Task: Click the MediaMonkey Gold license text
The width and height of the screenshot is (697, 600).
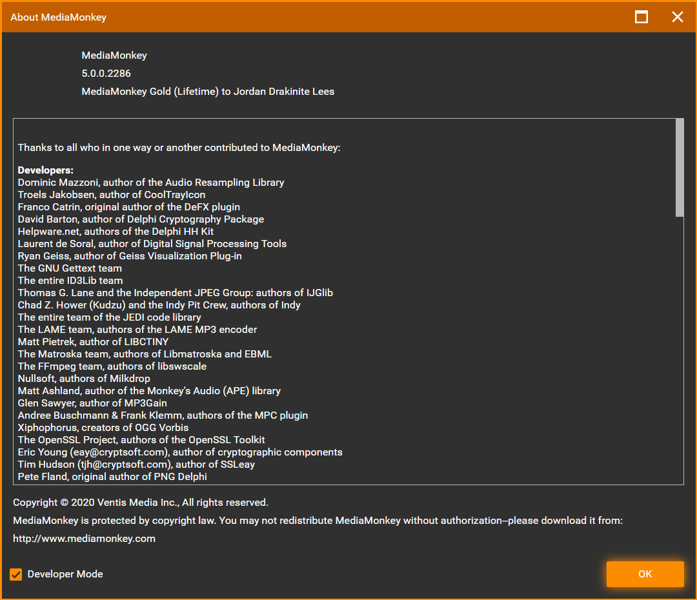Action: (208, 92)
